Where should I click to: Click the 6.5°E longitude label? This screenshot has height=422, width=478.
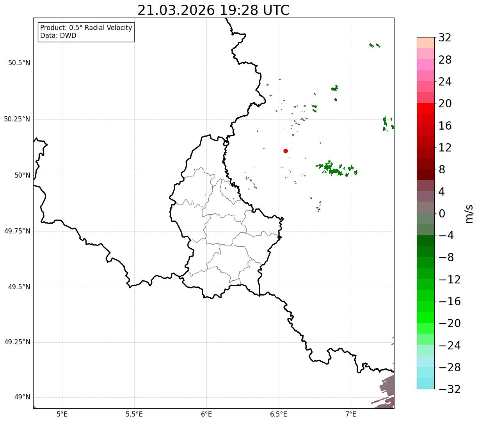(279, 414)
